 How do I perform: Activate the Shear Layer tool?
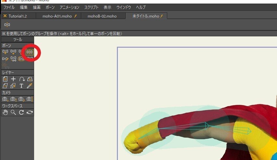pos(5,86)
